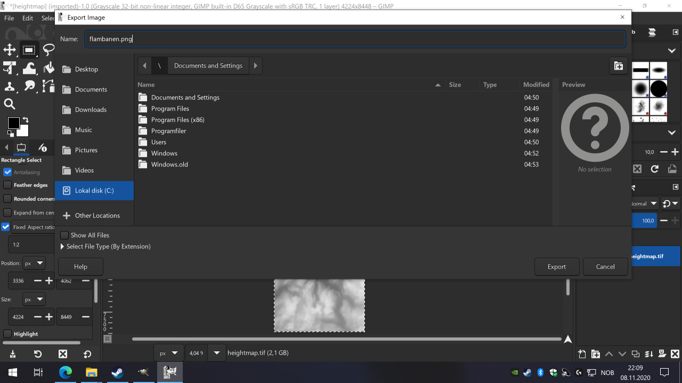Open the Users folder

point(159,142)
